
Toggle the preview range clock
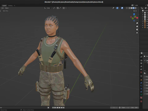[x=120, y=108]
